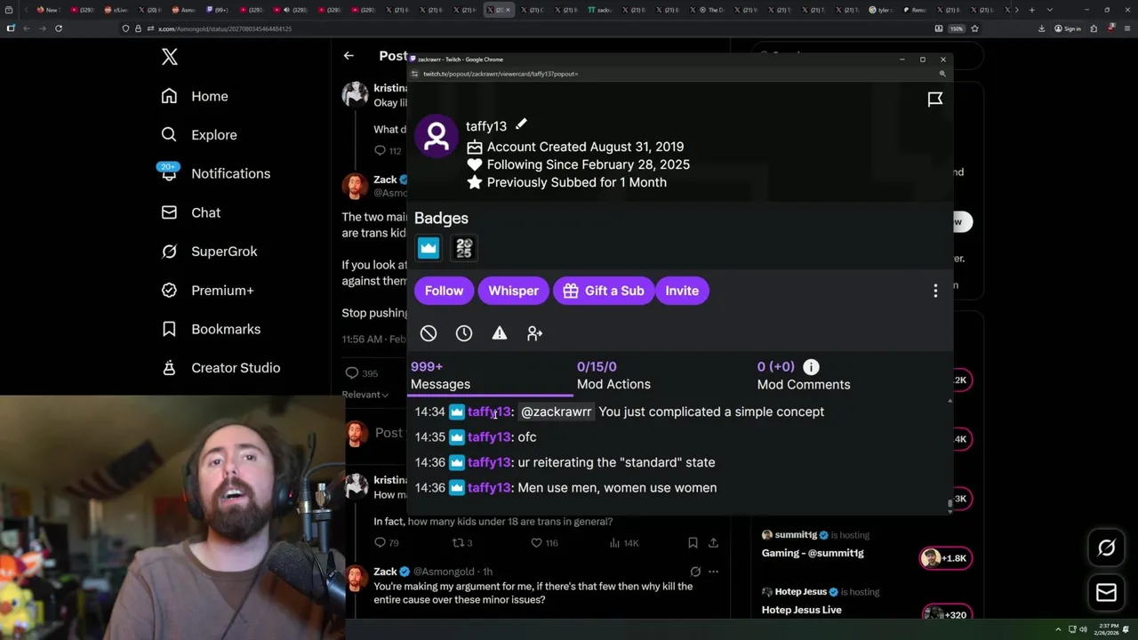Like the reply with 116 likes
Image resolution: width=1138 pixels, height=640 pixels.
(x=536, y=542)
